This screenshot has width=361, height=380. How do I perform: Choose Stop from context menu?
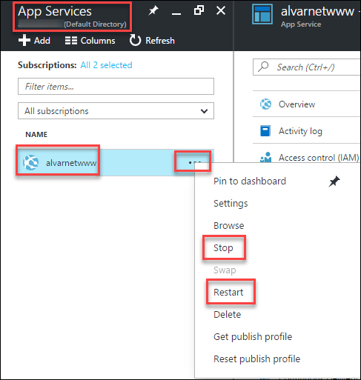click(x=223, y=248)
